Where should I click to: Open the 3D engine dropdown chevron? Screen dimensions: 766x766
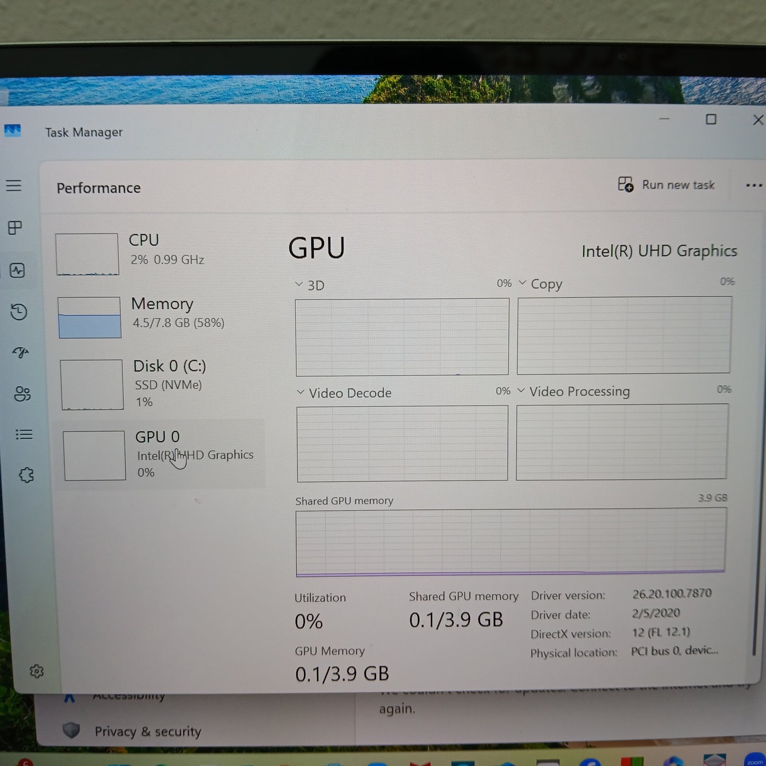click(299, 285)
